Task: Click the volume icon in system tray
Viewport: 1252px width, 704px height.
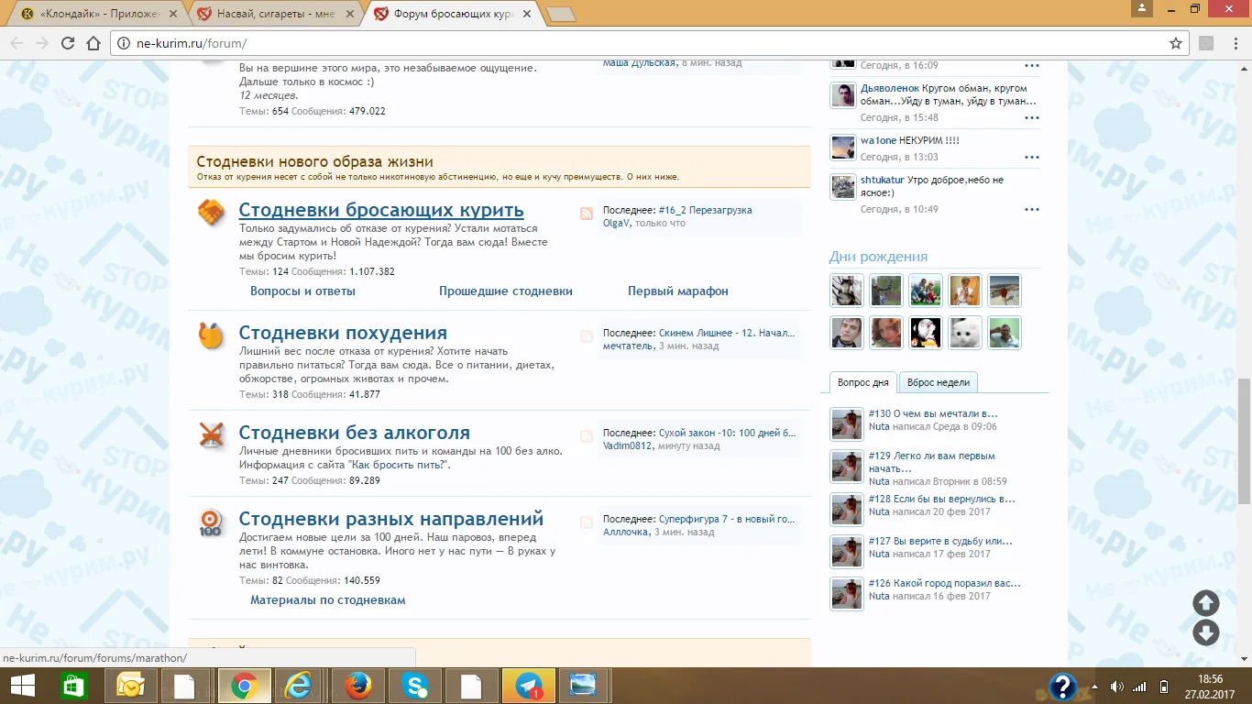Action: pyautogui.click(x=1116, y=687)
